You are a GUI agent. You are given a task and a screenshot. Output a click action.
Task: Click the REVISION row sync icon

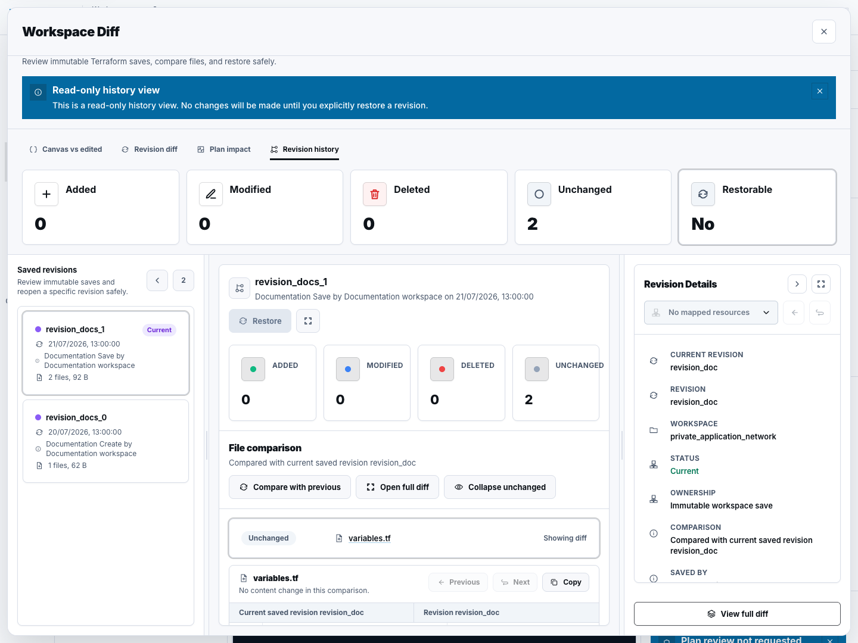tap(654, 395)
